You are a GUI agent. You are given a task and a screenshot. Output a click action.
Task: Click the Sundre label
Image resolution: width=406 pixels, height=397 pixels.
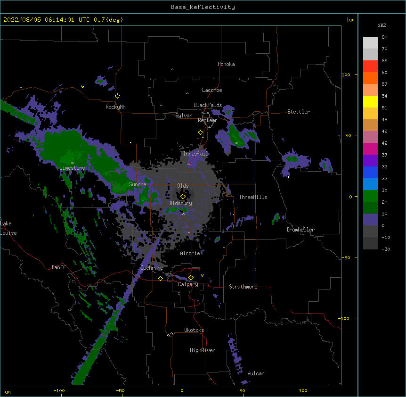tap(138, 184)
